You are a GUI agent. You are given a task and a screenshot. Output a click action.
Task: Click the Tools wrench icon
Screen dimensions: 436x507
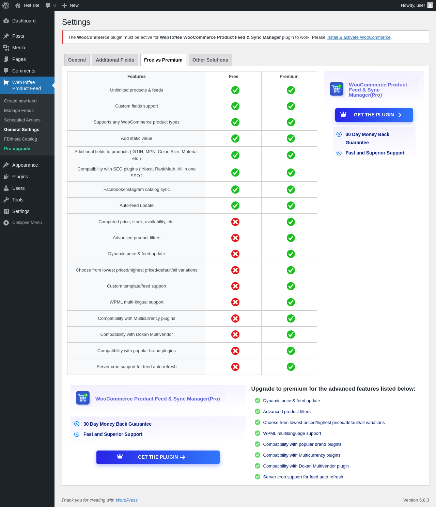6,200
